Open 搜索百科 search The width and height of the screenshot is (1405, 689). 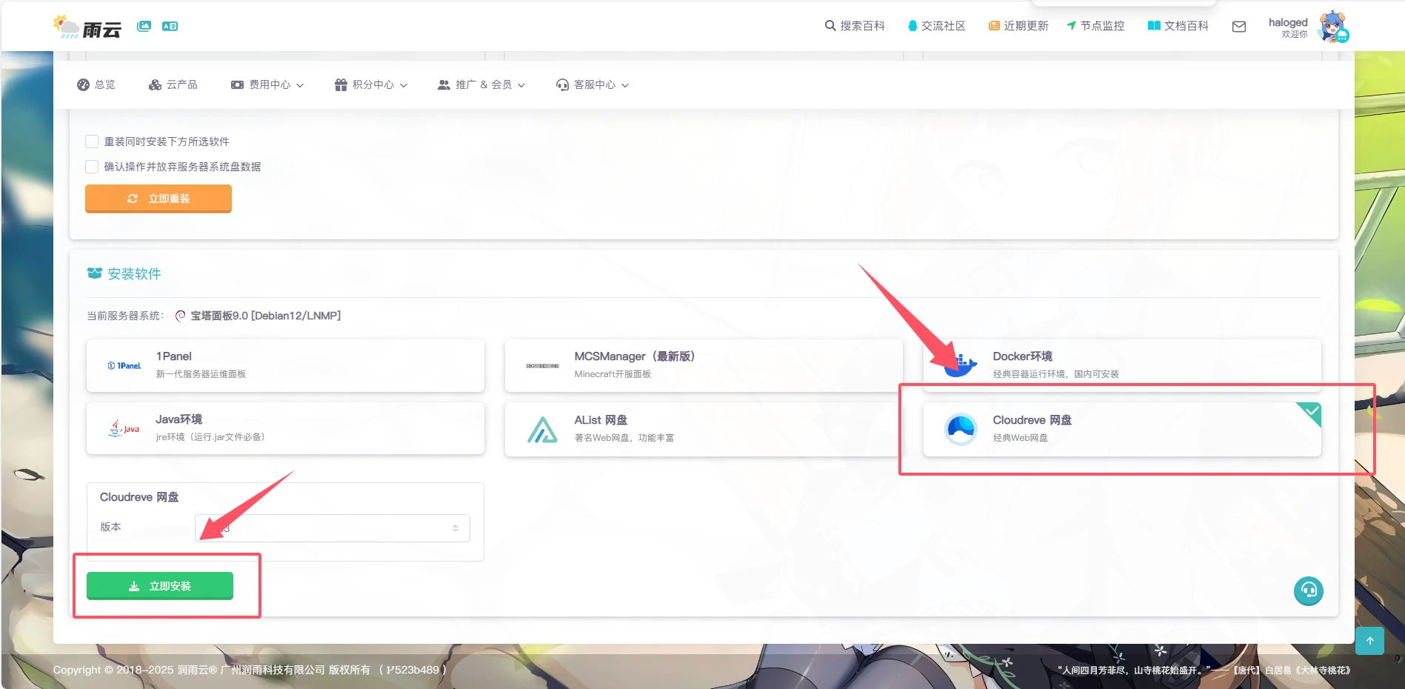[855, 26]
